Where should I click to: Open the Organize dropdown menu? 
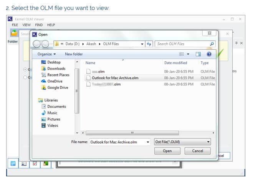(47, 54)
